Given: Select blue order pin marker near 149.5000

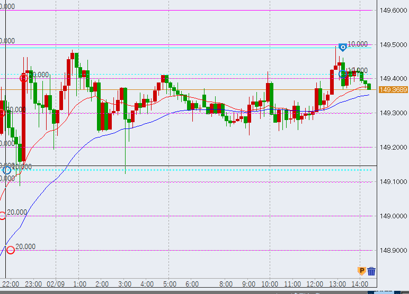Looking at the screenshot, I should [x=343, y=47].
